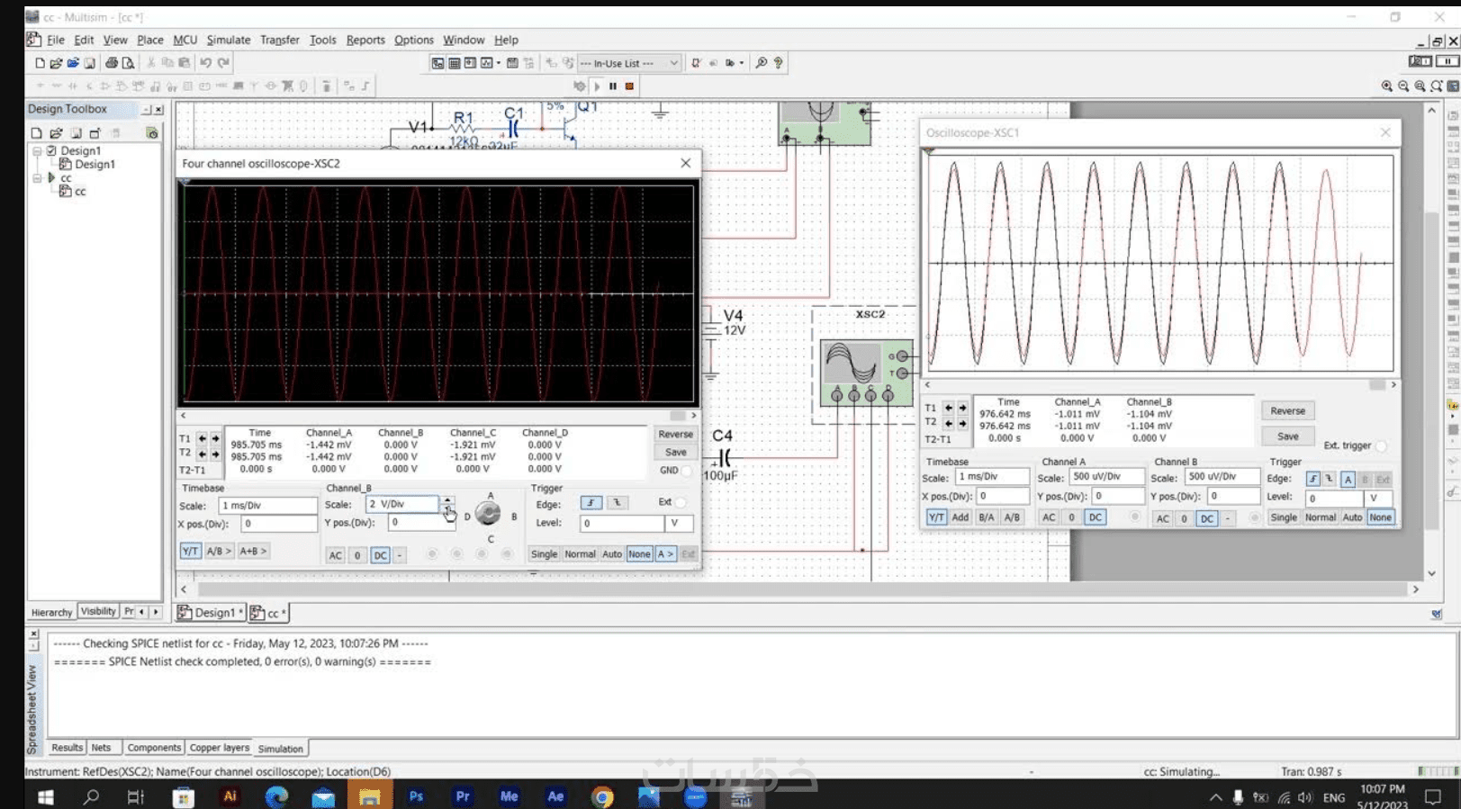The image size is (1461, 809).
Task: Open the In-Use List dropdown
Action: 672,63
